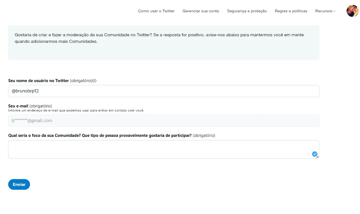Image resolution: width=360 pixels, height=214 pixels.
Task: Click the blue checkmark badge in the textarea
Action: [x=314, y=154]
